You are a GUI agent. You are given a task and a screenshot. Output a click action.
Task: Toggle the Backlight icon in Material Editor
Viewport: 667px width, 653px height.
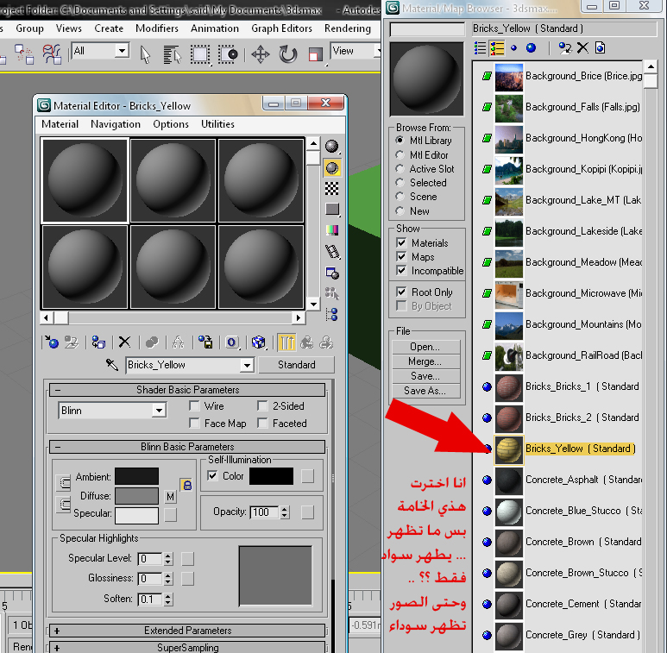(x=332, y=168)
